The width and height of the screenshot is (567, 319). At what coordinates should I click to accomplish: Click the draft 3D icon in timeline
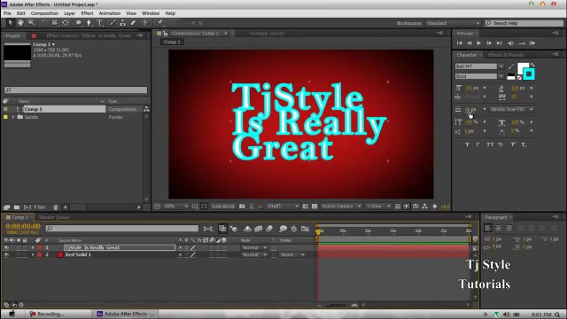pyautogui.click(x=234, y=229)
